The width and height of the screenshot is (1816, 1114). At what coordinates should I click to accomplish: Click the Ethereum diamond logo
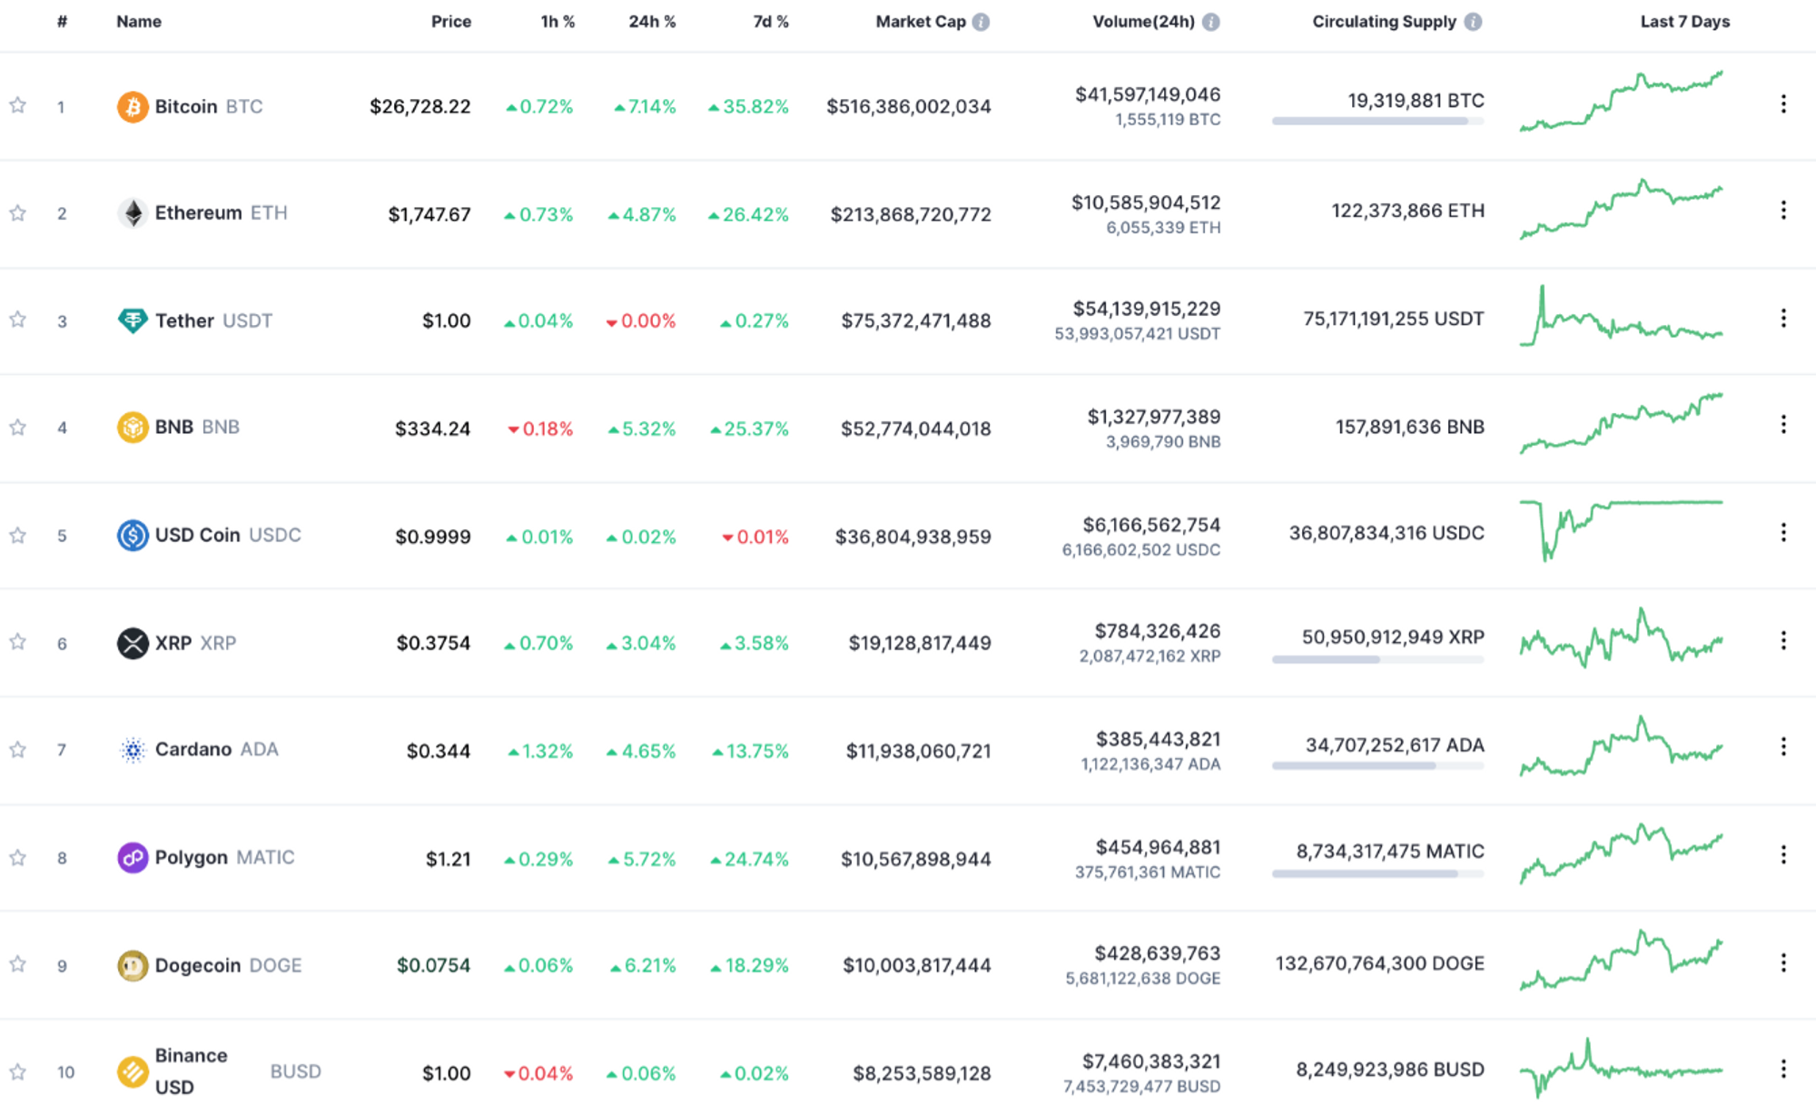point(133,213)
